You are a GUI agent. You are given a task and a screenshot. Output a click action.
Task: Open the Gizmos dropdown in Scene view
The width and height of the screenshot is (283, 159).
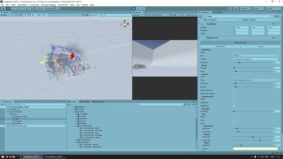(x=95, y=15)
